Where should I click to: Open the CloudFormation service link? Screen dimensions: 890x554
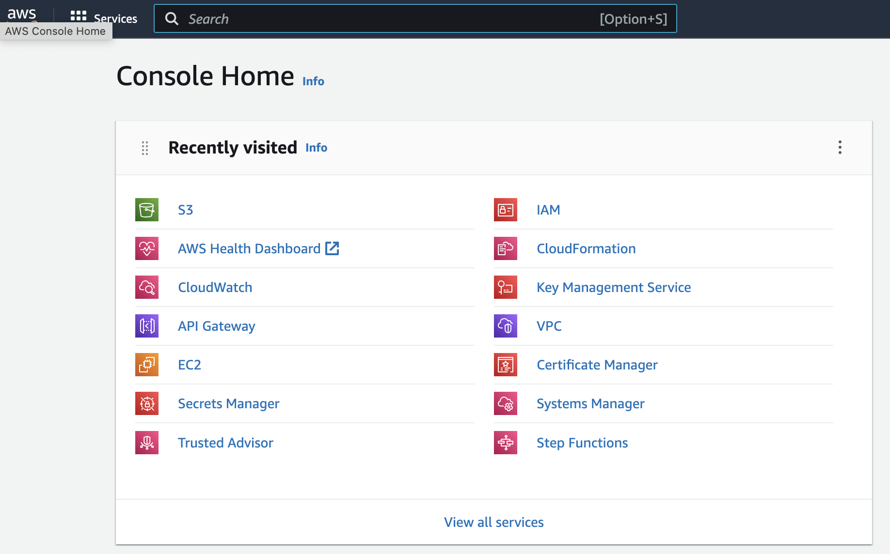click(586, 248)
